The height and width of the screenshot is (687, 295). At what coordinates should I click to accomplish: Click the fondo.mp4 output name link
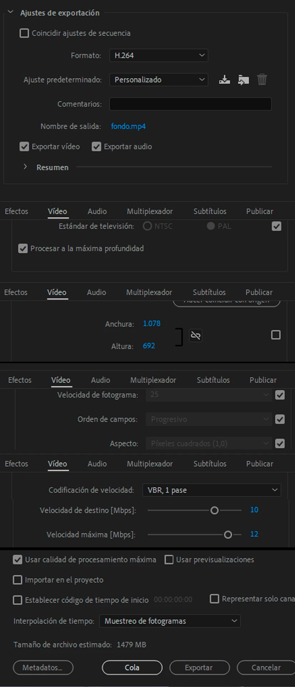point(128,126)
